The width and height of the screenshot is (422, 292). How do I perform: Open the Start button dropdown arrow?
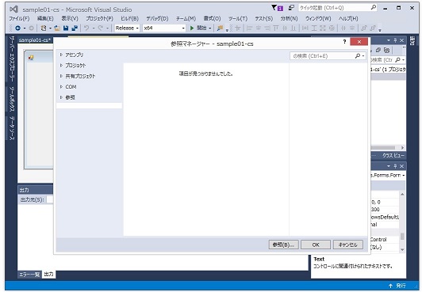tap(210, 28)
